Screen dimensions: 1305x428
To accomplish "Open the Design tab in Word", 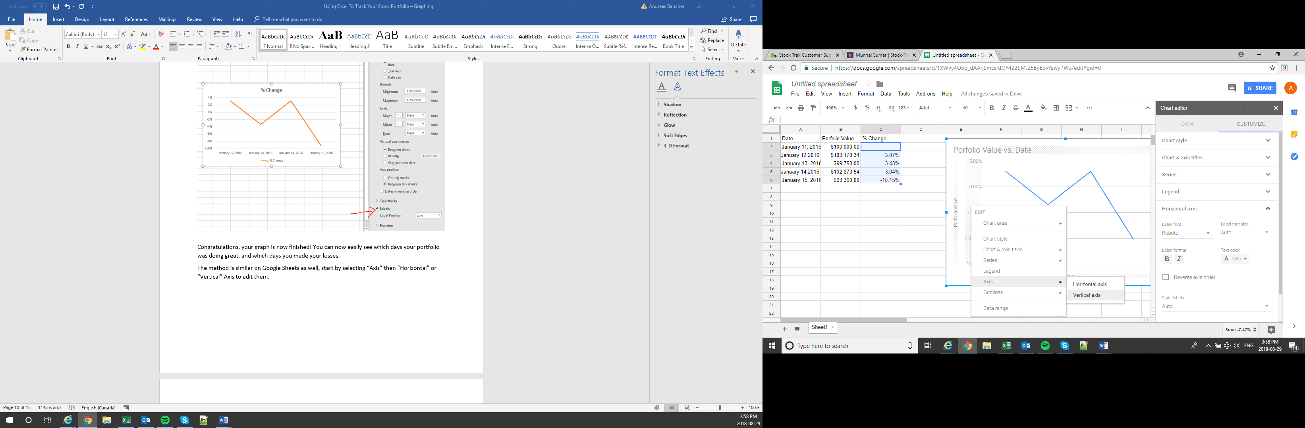I will coord(82,19).
